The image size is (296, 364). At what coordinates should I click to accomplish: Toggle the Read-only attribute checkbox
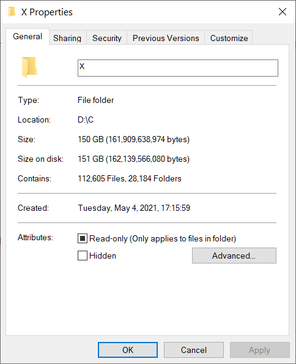[83, 238]
